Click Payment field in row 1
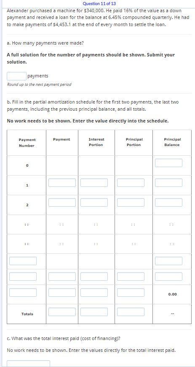The image size is (195, 367). coord(62,183)
